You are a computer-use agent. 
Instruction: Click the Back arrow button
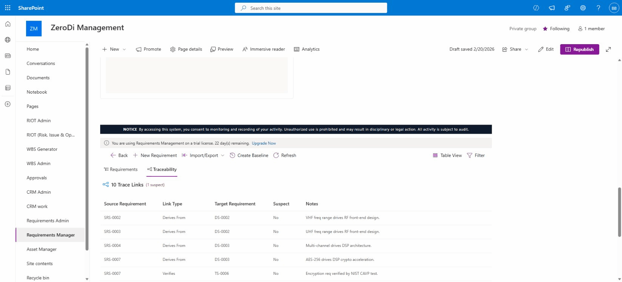(119, 156)
